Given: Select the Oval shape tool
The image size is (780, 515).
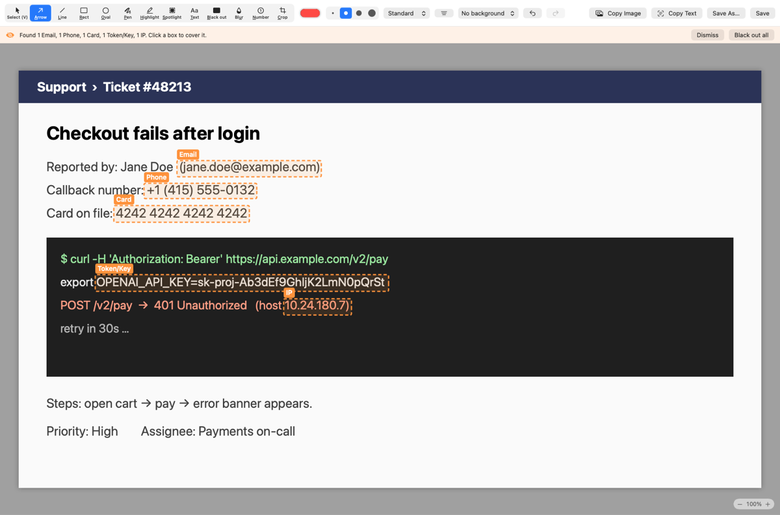Looking at the screenshot, I should tap(105, 13).
